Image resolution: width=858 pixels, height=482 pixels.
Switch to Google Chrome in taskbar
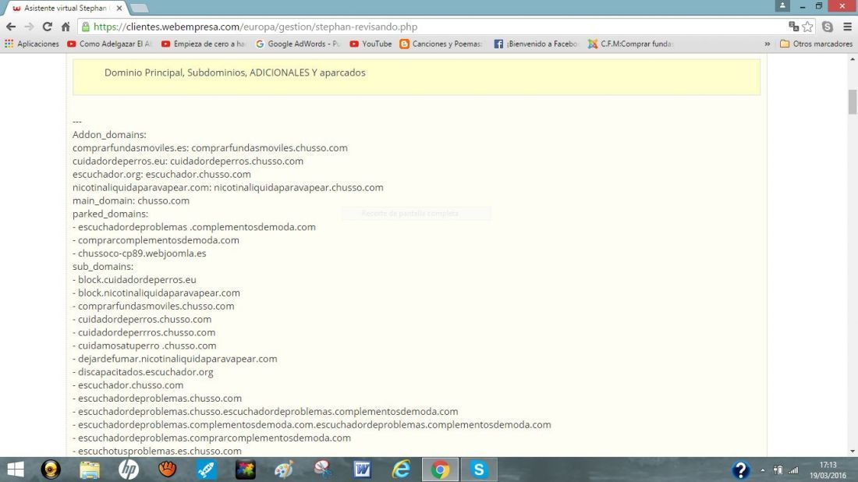[x=440, y=470]
